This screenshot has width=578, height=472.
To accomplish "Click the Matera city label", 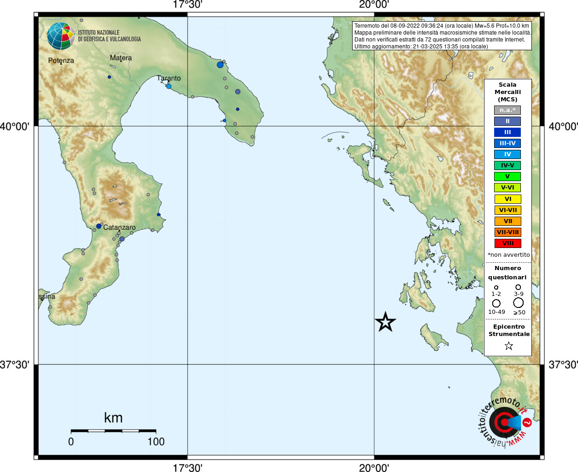I will [x=121, y=58].
